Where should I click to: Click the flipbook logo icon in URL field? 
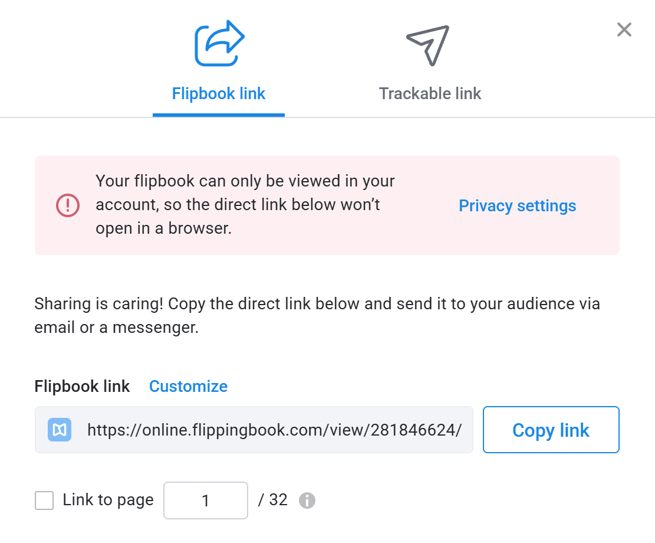60,430
